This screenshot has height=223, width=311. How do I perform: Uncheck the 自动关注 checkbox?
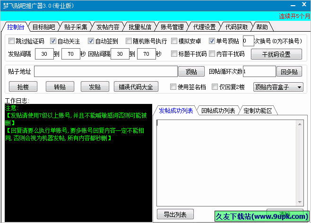tap(53, 41)
